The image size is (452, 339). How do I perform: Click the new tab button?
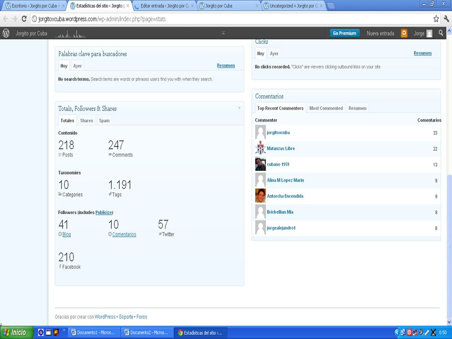coord(331,6)
